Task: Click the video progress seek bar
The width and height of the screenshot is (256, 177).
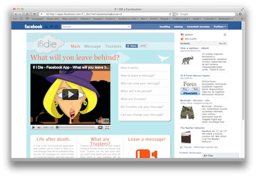Action: [x=76, y=127]
